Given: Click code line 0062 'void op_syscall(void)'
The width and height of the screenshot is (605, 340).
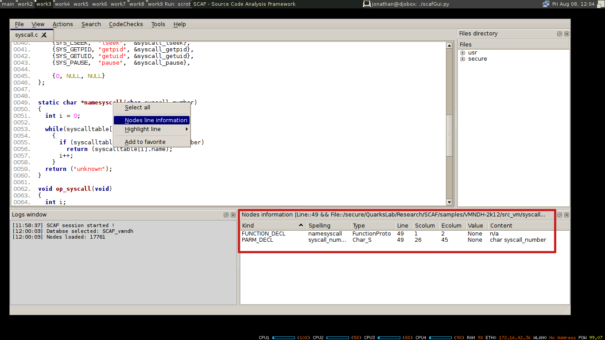Looking at the screenshot, I should click(75, 189).
